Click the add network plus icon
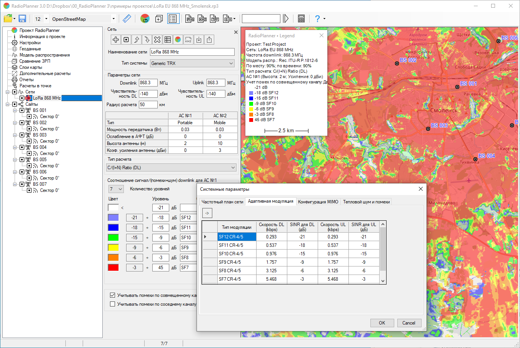 116,40
